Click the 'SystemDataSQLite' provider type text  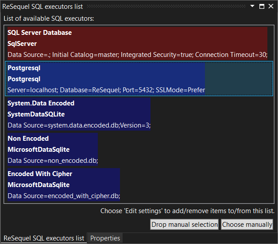click(36, 114)
